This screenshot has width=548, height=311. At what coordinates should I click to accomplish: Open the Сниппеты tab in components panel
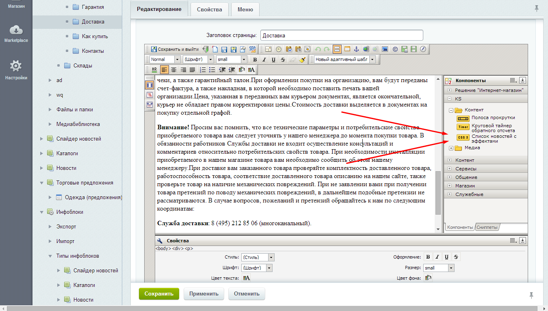[x=487, y=227]
